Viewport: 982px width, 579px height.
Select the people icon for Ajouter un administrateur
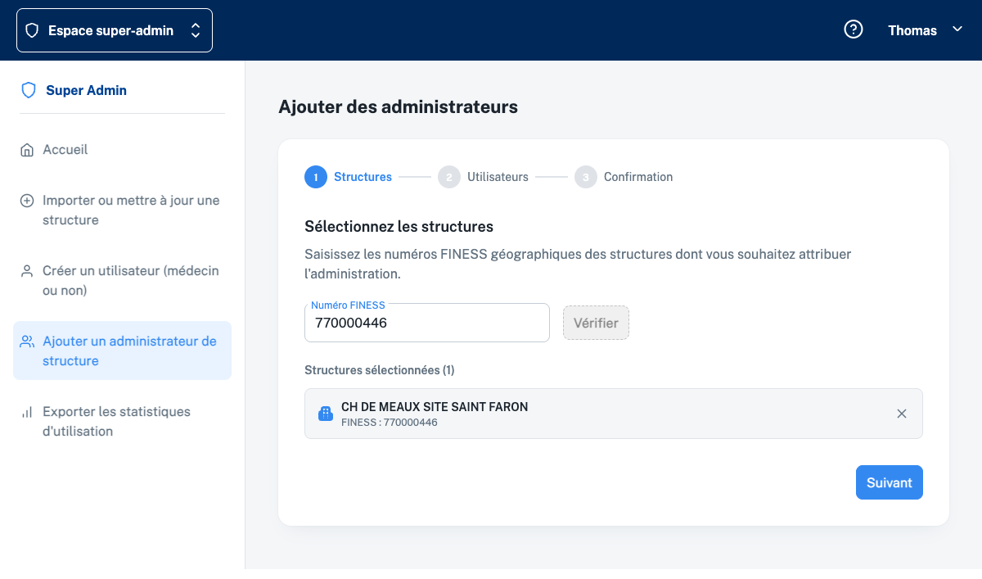(x=29, y=341)
